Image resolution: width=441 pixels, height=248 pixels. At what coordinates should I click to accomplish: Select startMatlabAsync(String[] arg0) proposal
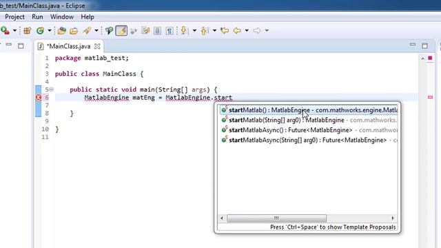pyautogui.click(x=309, y=140)
